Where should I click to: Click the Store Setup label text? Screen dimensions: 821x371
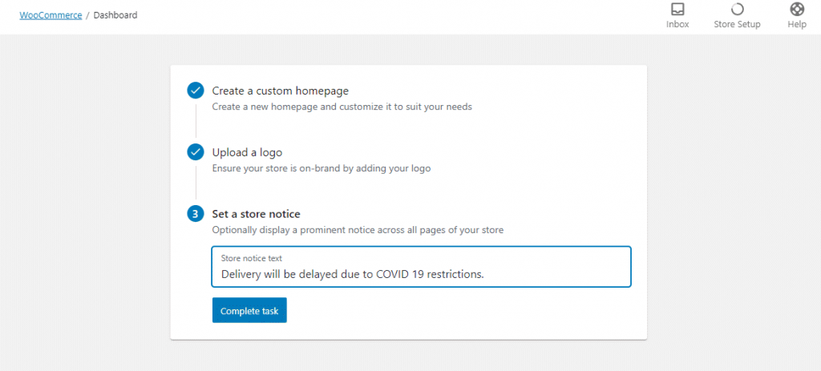click(738, 25)
